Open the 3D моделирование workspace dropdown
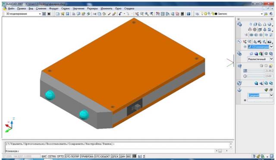The width and height of the screenshot is (276, 160). coord(23,14)
